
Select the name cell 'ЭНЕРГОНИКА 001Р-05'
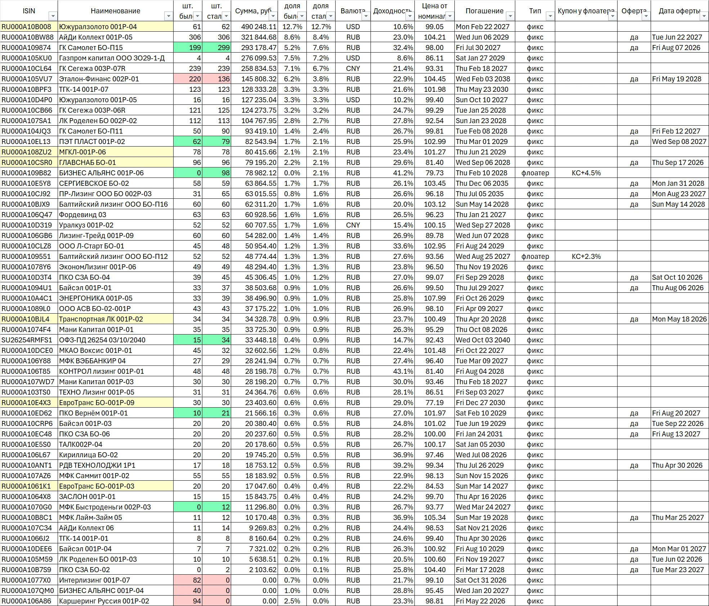(116, 298)
